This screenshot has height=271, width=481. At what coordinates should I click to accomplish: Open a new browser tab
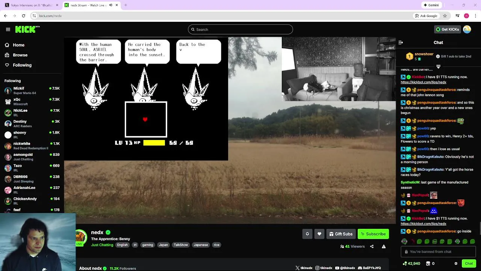pos(126,5)
